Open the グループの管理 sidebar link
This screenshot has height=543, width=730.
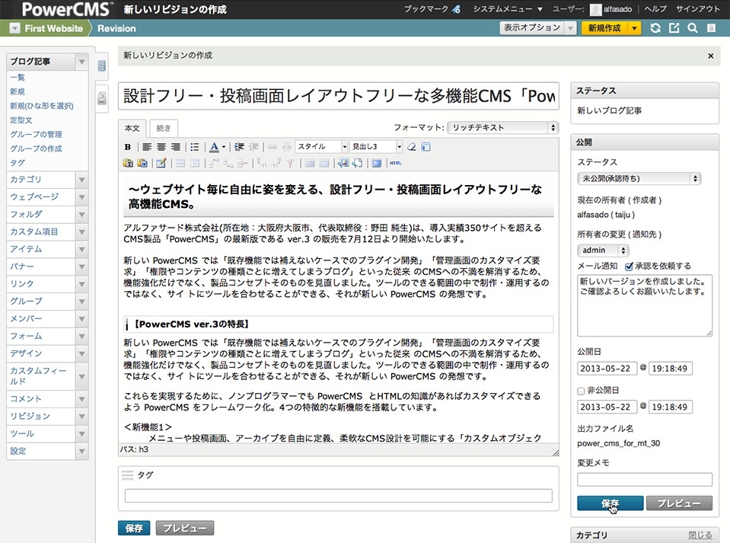36,135
